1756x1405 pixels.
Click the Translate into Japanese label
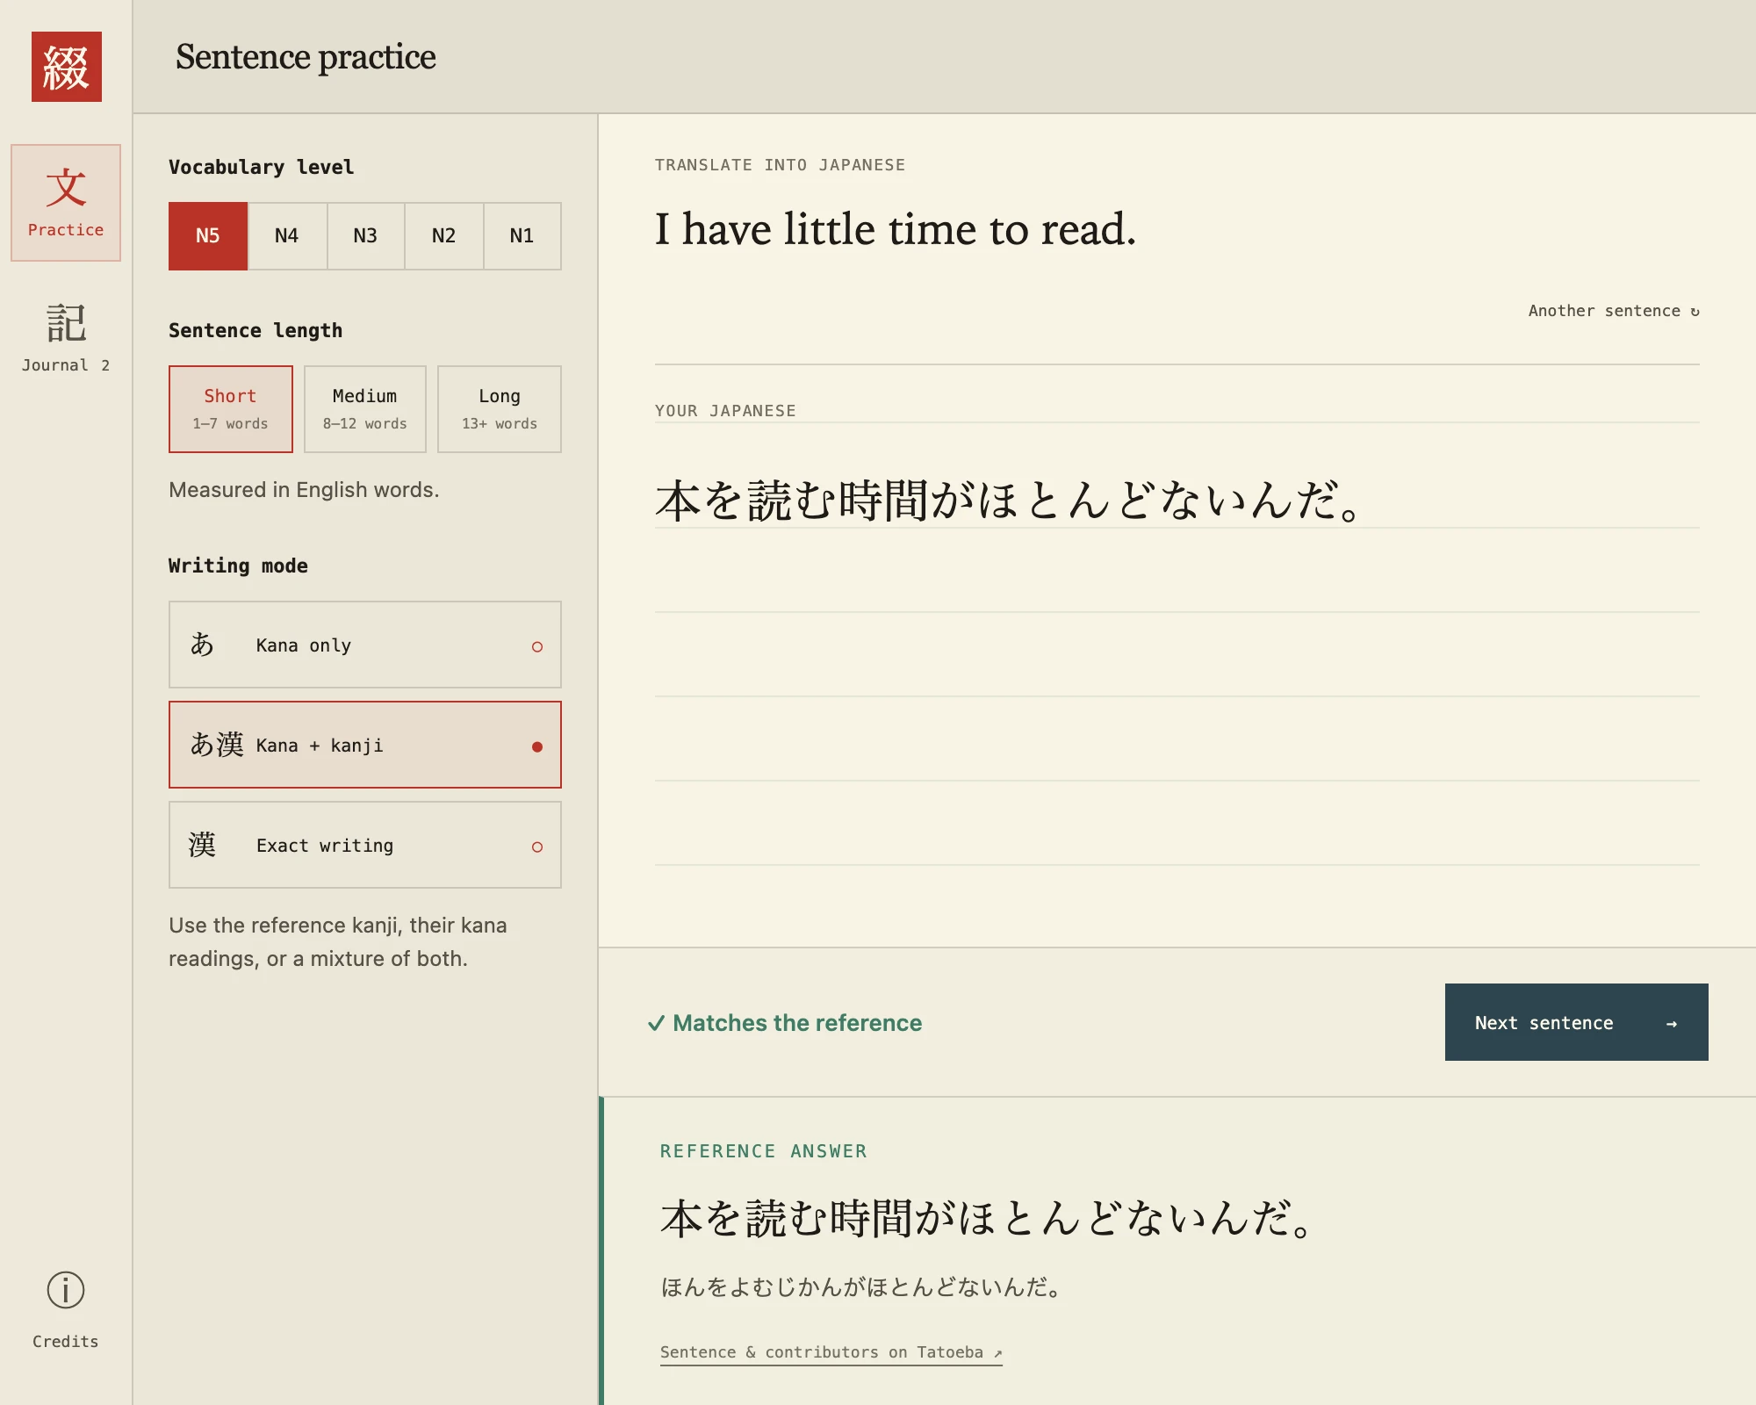pyautogui.click(x=780, y=165)
